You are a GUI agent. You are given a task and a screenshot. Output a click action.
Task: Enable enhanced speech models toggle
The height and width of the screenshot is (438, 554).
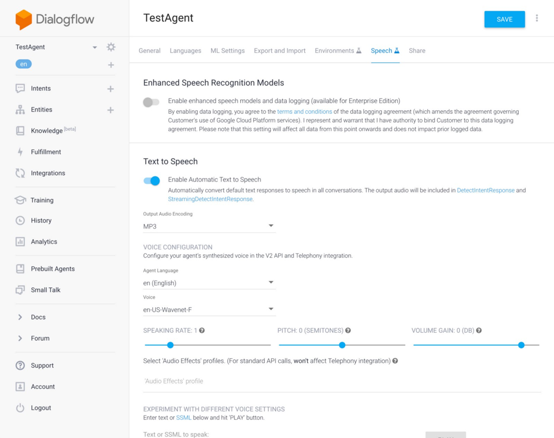[x=151, y=102]
